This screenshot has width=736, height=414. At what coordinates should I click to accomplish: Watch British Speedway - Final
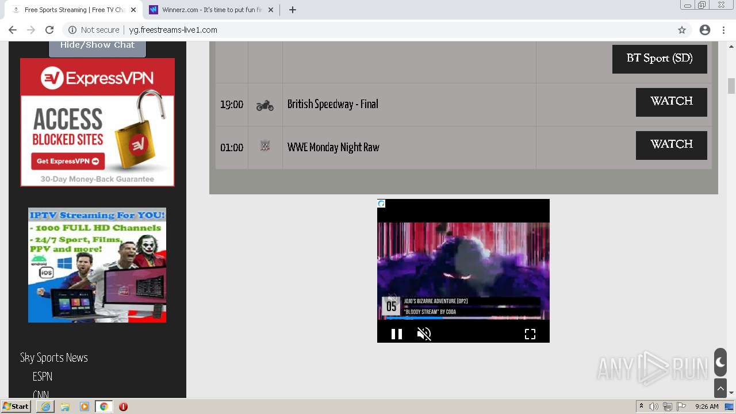(x=671, y=102)
